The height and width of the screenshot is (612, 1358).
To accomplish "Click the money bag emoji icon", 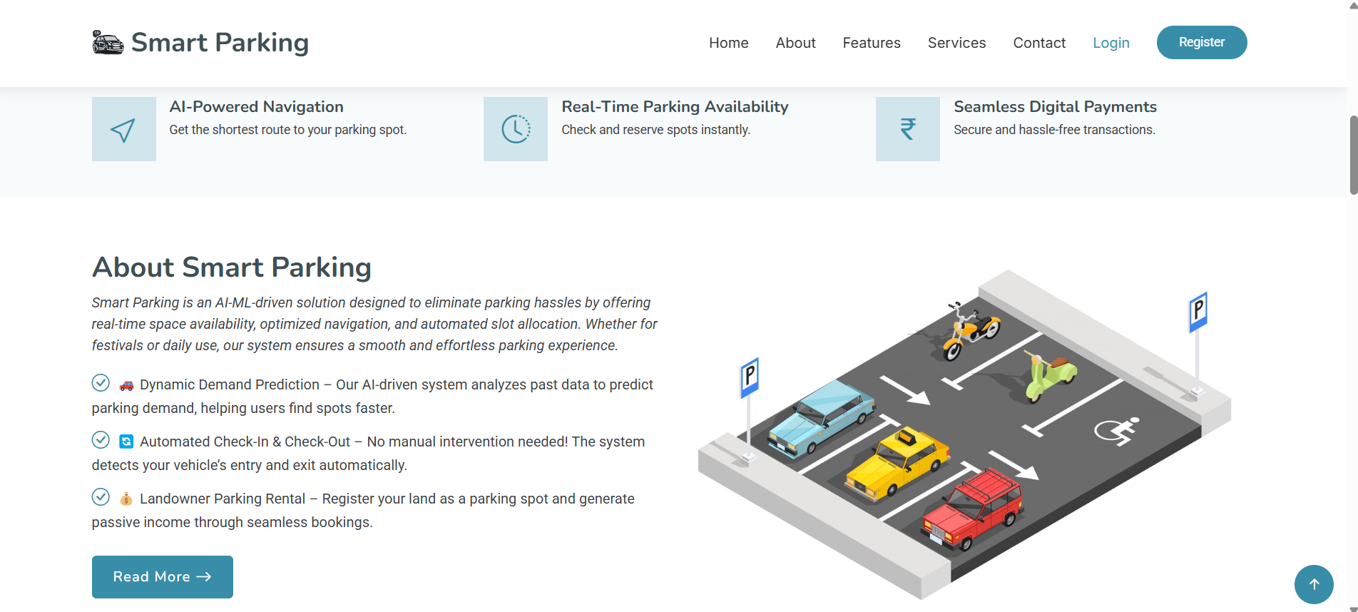I will (126, 499).
